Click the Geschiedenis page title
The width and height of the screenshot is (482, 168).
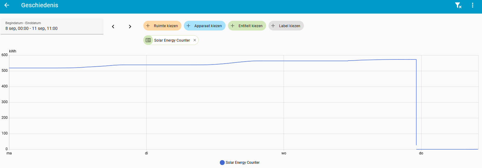pos(40,5)
